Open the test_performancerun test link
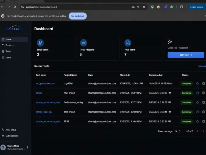Image resolution: width=206 pixels, height=155 pixels. tap(45, 84)
